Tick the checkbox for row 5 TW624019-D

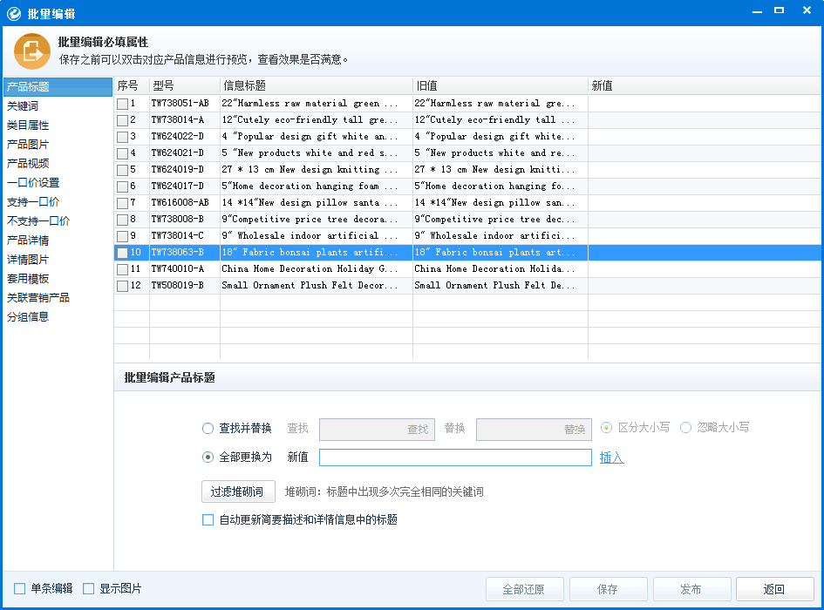coord(123,170)
